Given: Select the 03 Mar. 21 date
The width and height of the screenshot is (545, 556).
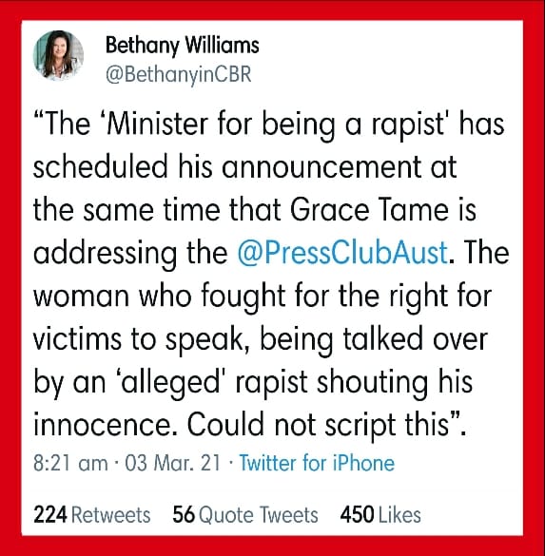Looking at the screenshot, I should coord(173,463).
